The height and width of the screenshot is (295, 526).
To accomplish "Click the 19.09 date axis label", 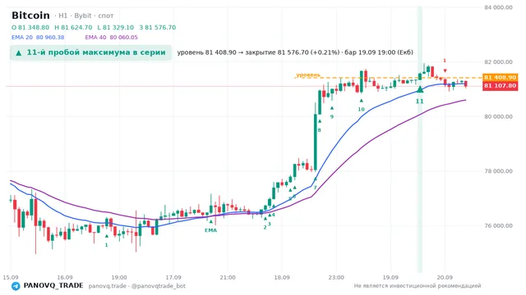I will pyautogui.click(x=390, y=278).
